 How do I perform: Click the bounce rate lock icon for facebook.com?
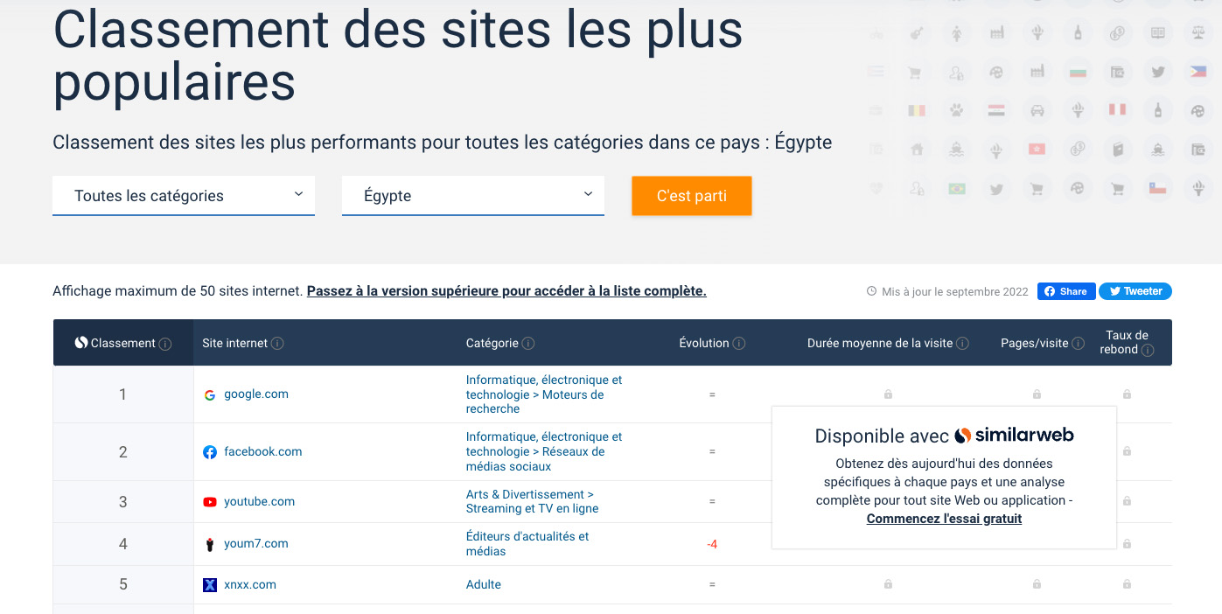pyautogui.click(x=1127, y=451)
